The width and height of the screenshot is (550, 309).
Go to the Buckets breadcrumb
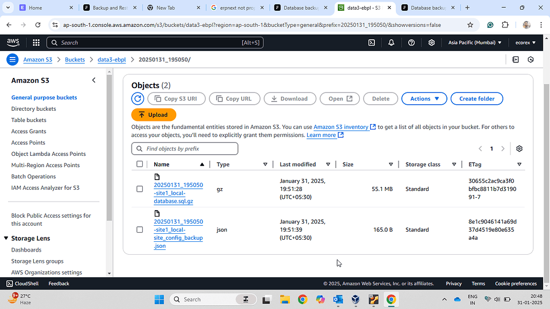[x=75, y=60]
